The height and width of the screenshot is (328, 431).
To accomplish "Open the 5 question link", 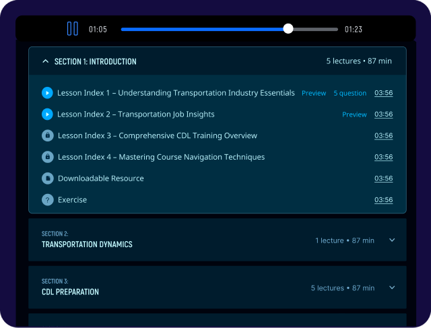I will (x=350, y=94).
